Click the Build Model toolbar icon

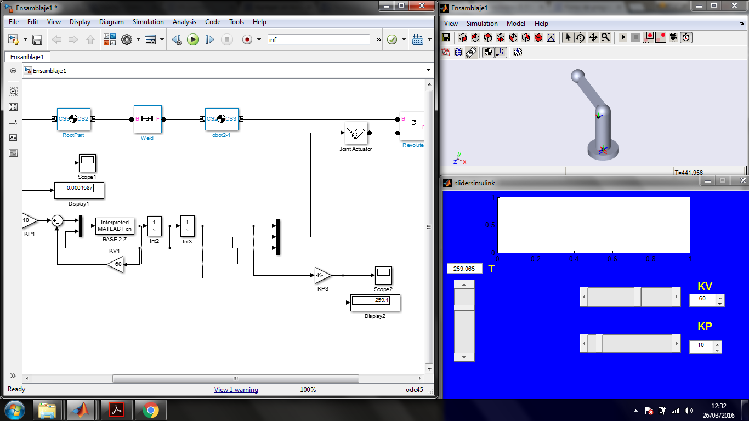(417, 39)
